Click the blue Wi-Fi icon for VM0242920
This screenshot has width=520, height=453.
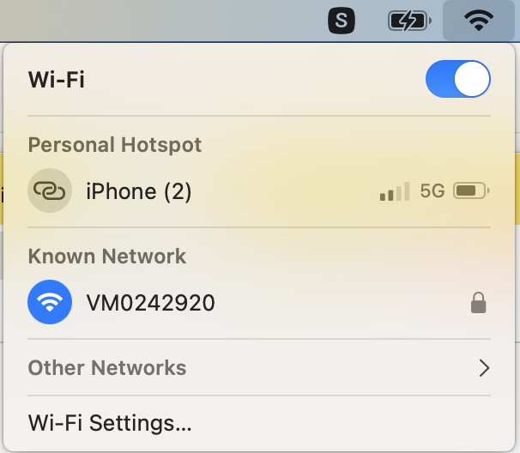tap(50, 302)
